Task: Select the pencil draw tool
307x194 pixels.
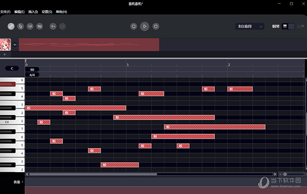Action: (11, 26)
